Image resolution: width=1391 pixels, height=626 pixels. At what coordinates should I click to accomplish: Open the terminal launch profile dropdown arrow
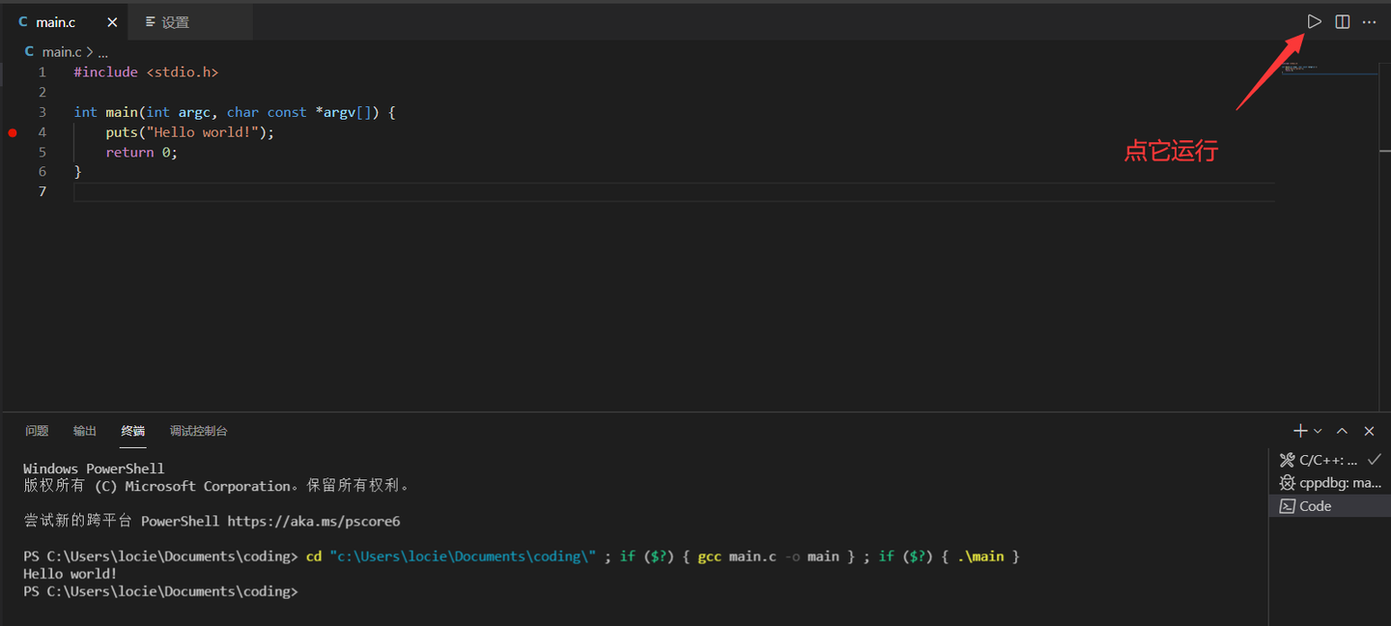tap(1318, 431)
